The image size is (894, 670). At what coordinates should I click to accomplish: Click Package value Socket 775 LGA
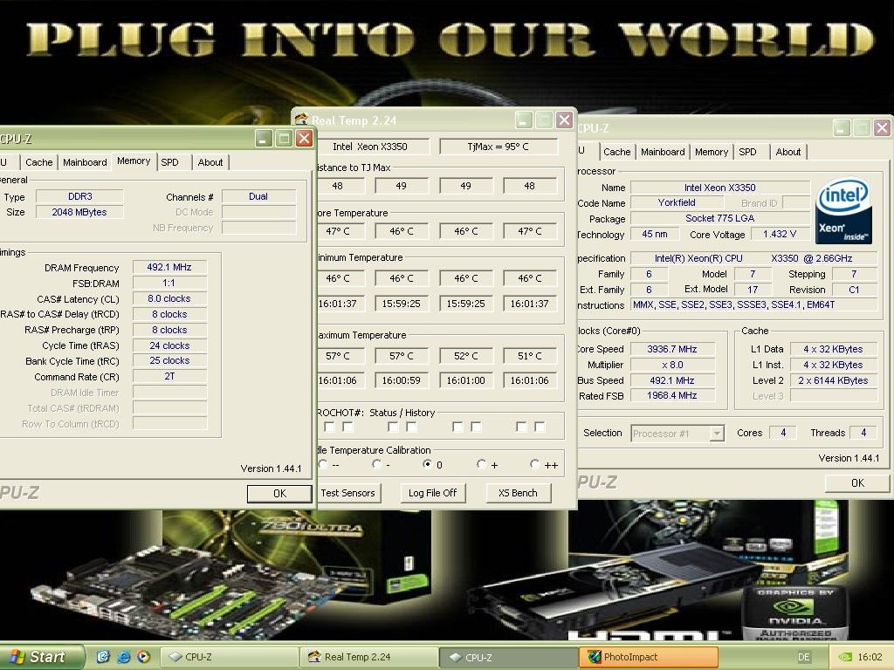click(720, 218)
